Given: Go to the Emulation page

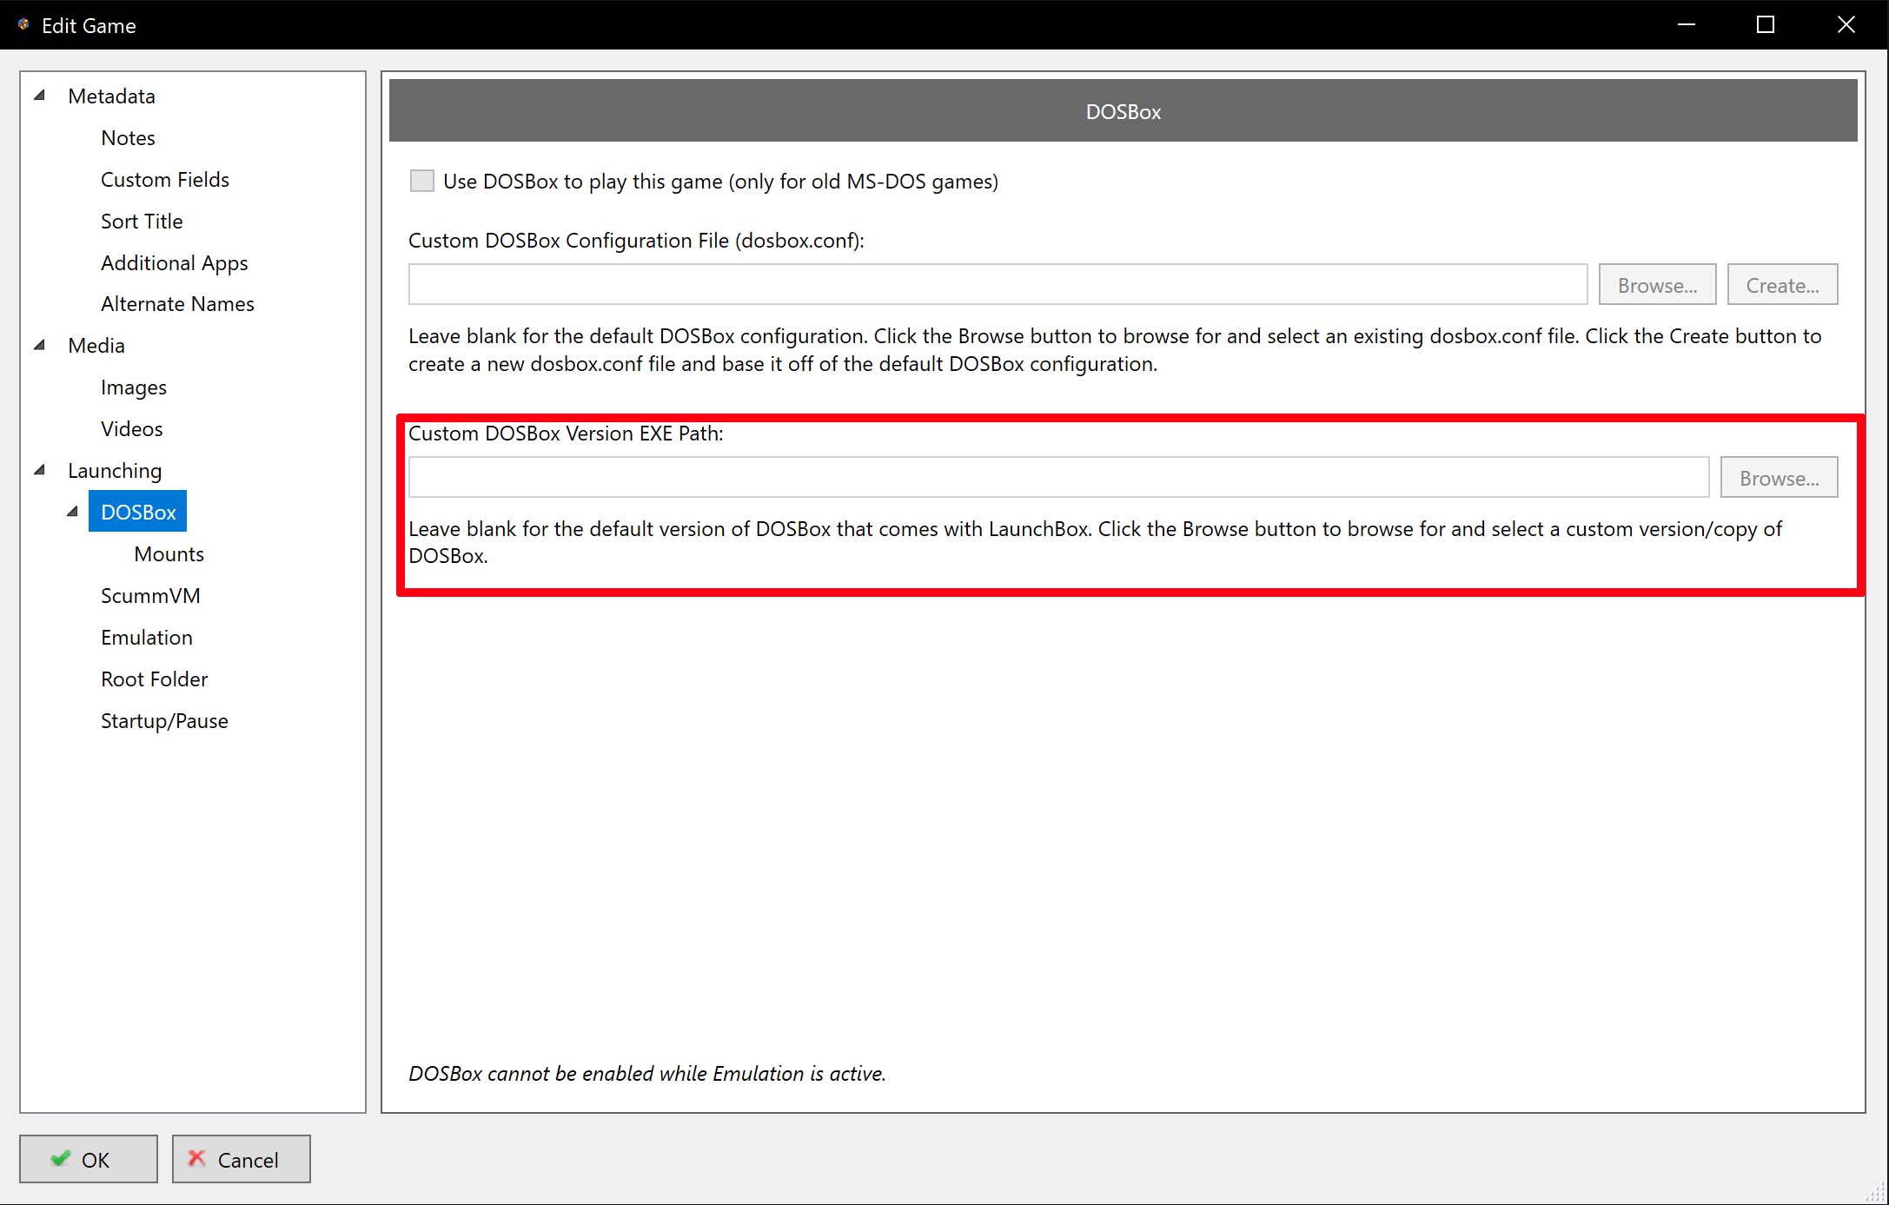Looking at the screenshot, I should 146,638.
